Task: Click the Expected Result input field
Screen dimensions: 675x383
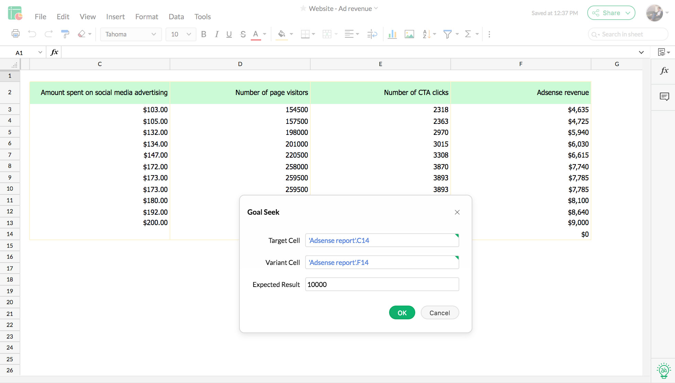Action: click(382, 285)
